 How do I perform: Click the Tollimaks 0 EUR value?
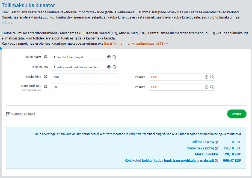[236, 142]
